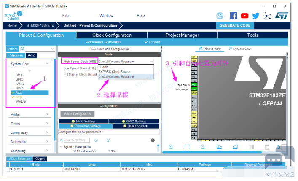
Task: Click the ST logo in header
Action: click(282, 16)
